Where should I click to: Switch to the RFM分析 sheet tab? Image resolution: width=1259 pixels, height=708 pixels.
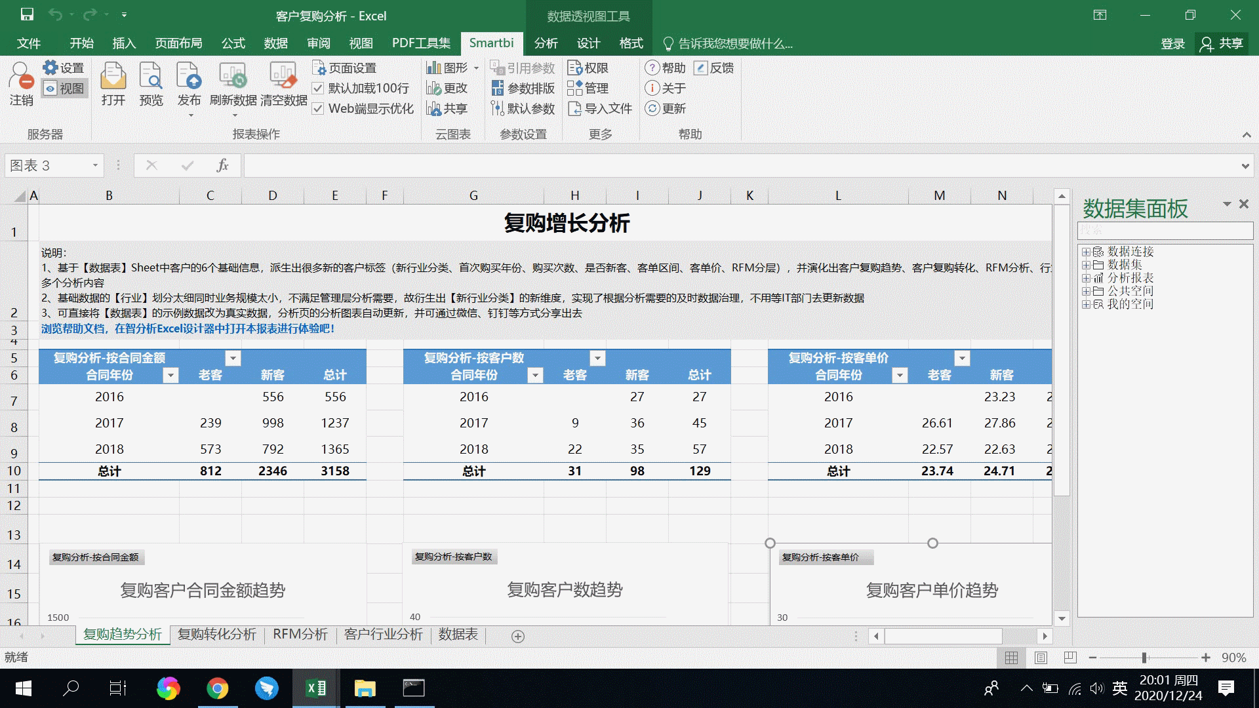300,635
